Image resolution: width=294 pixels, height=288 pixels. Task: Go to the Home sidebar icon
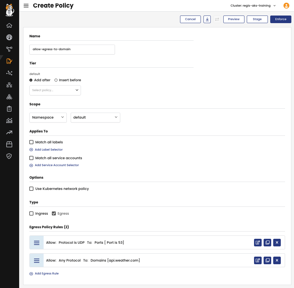tap(9, 25)
